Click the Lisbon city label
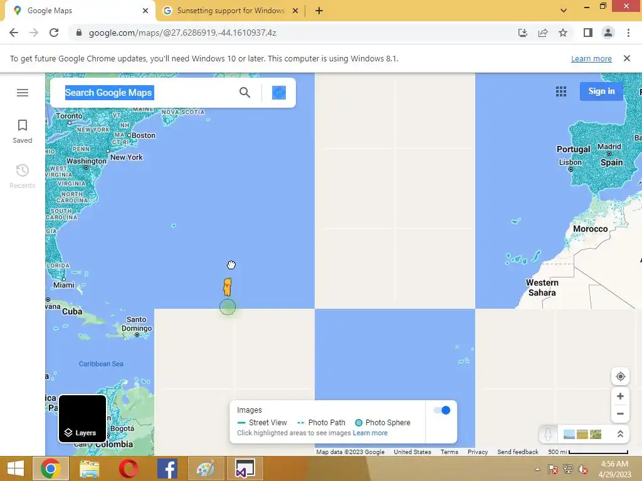Screen dimensions: 642x481 click(x=571, y=162)
